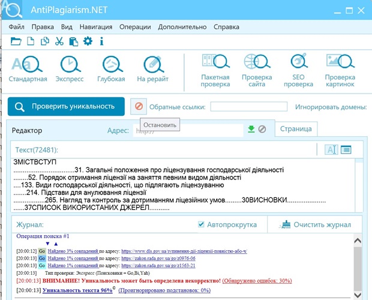Click Проверить уникальность button
The height and width of the screenshot is (300, 372).
pyautogui.click(x=66, y=106)
